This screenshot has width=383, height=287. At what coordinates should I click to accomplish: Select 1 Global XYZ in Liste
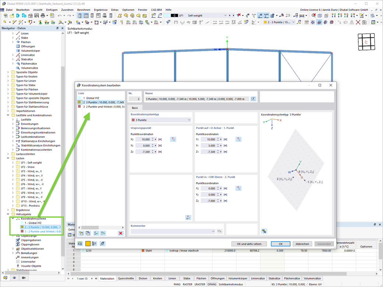[x=101, y=98]
